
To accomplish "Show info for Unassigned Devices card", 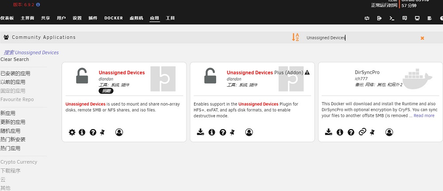I will (x=82, y=132).
